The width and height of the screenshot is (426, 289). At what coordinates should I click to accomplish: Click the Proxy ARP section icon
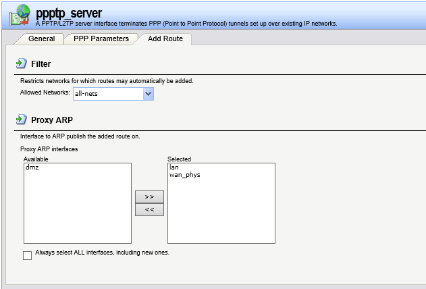coord(21,120)
